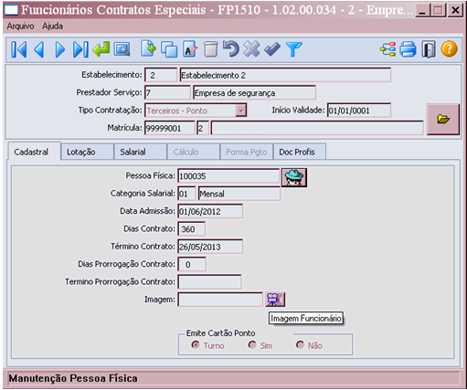The width and height of the screenshot is (467, 390).
Task: Select the Cálculo tab
Action: point(194,152)
